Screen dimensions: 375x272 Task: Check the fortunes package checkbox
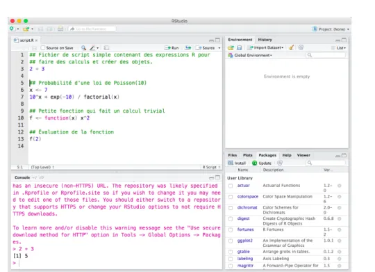click(x=231, y=230)
